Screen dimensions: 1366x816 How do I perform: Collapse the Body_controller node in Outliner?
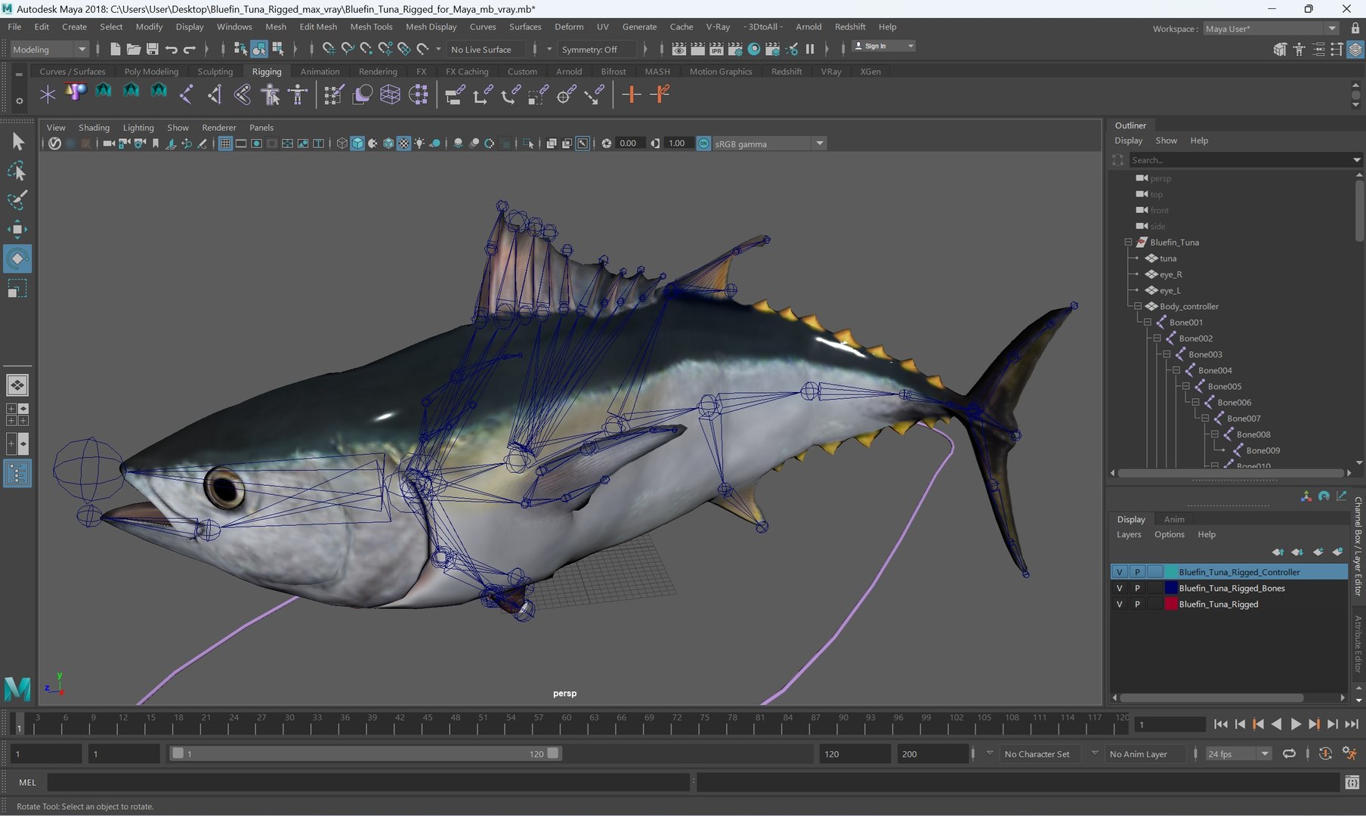coord(1138,306)
